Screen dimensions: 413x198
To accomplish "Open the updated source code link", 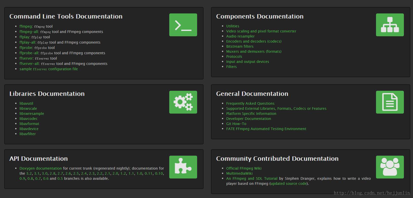I will click(x=289, y=184).
